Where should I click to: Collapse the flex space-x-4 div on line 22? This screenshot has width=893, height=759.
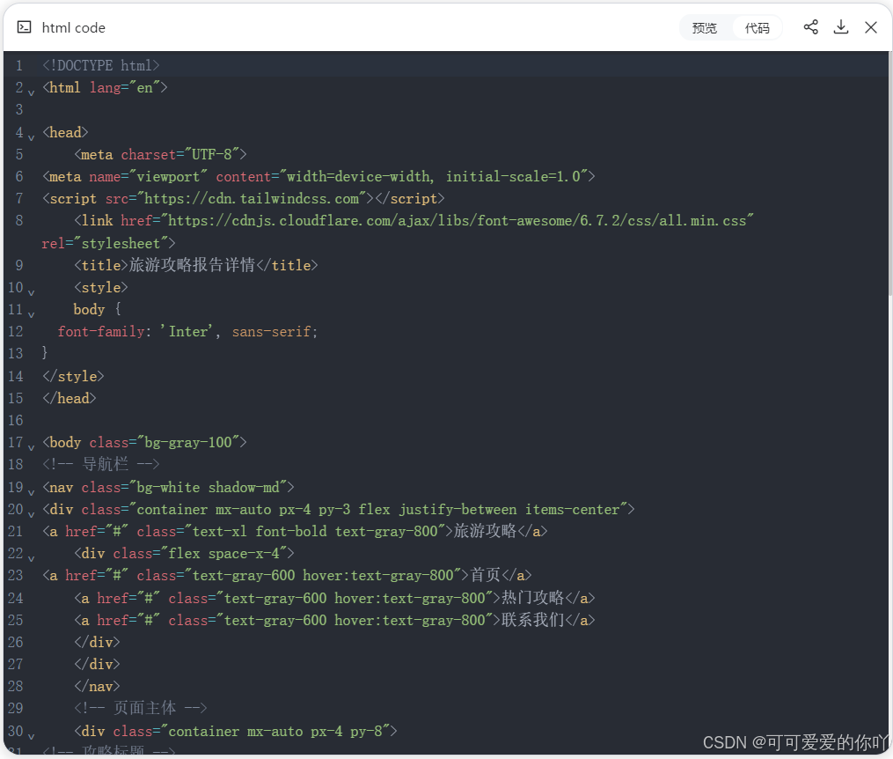[x=31, y=556]
